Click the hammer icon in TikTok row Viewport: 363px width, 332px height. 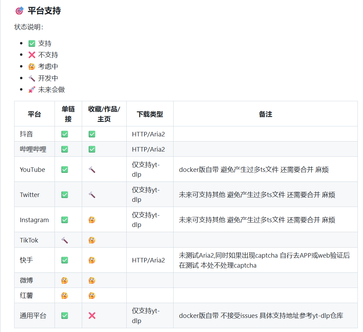(65, 240)
